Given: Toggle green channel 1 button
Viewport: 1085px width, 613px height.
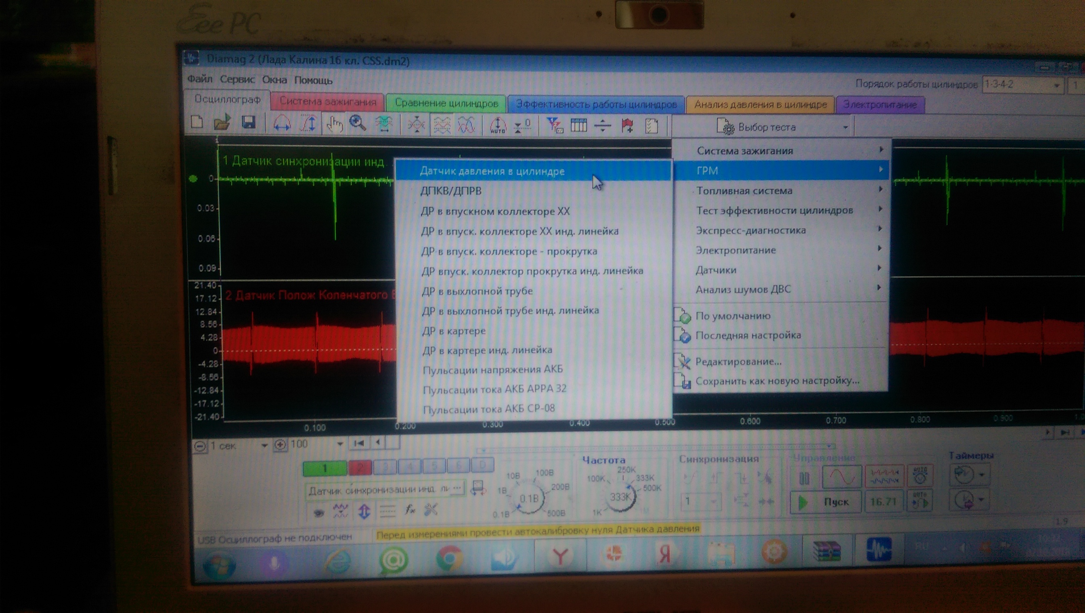Looking at the screenshot, I should [x=325, y=468].
